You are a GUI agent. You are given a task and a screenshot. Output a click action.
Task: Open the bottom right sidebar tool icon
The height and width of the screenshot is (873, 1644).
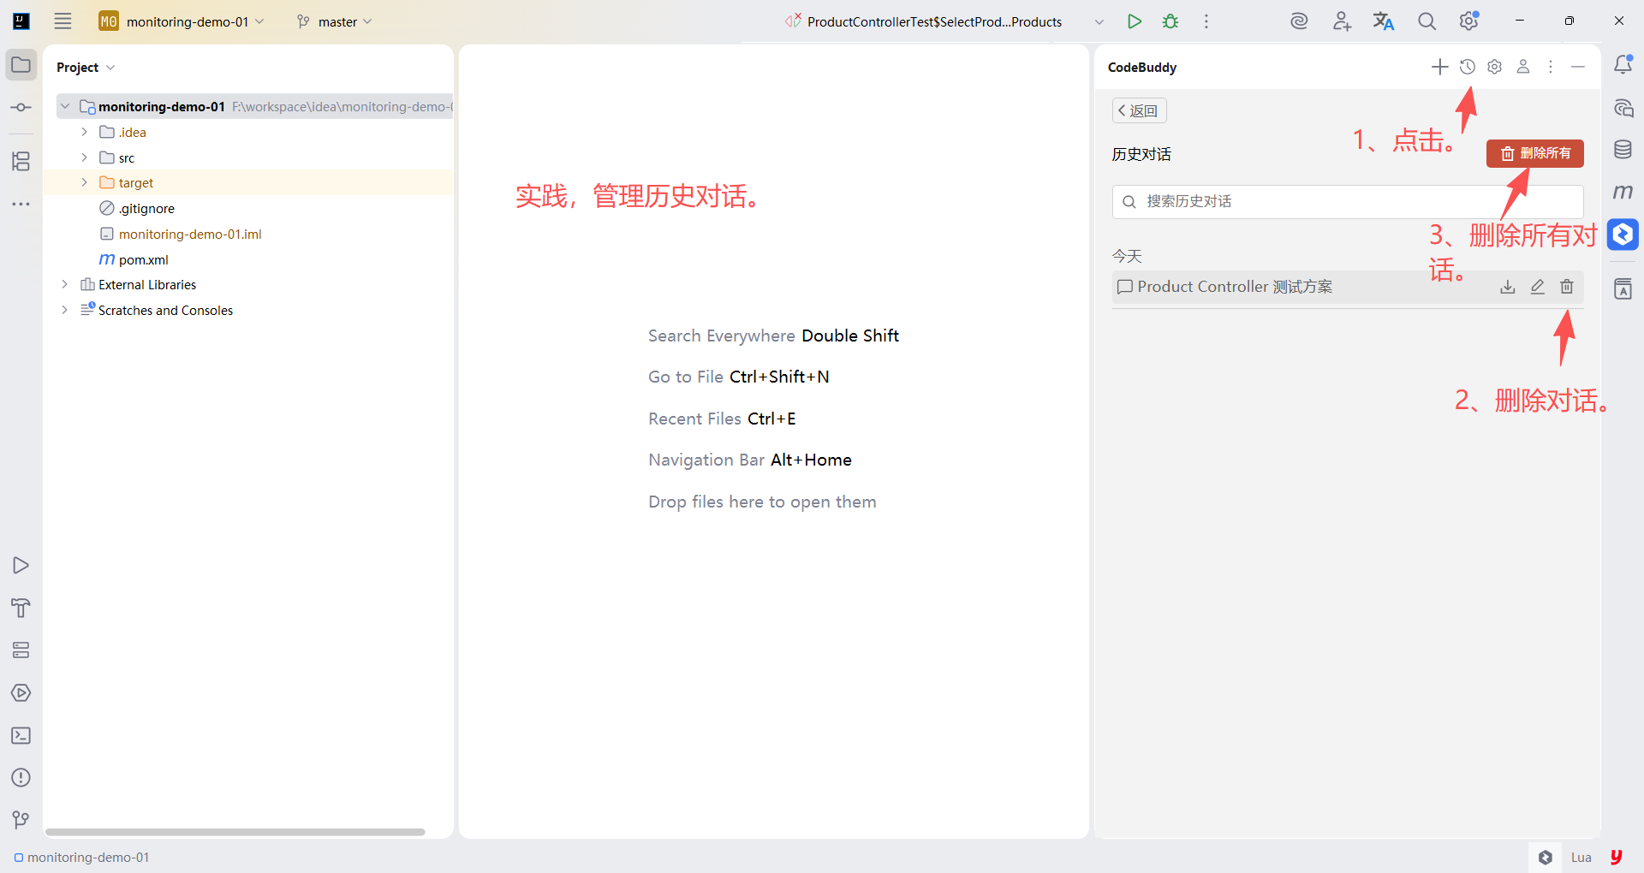pyautogui.click(x=1623, y=288)
